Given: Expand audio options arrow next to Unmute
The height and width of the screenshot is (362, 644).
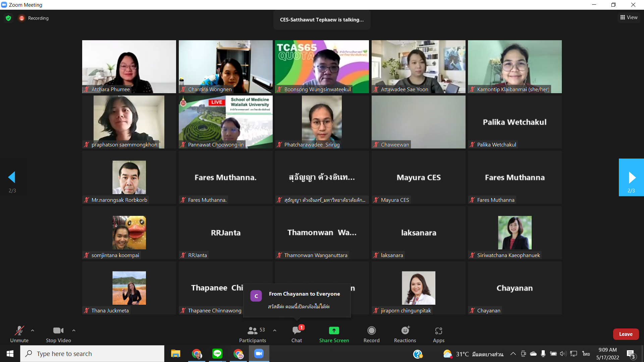Looking at the screenshot, I should click(x=33, y=330).
